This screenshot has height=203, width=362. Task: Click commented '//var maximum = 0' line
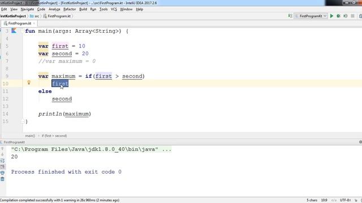coord(67,61)
